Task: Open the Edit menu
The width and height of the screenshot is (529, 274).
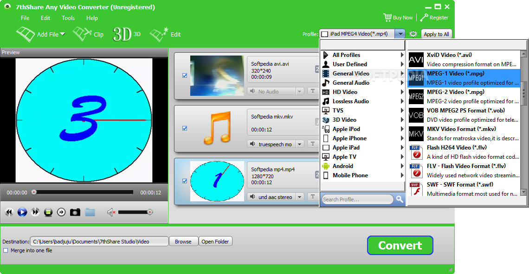Action: pos(45,18)
